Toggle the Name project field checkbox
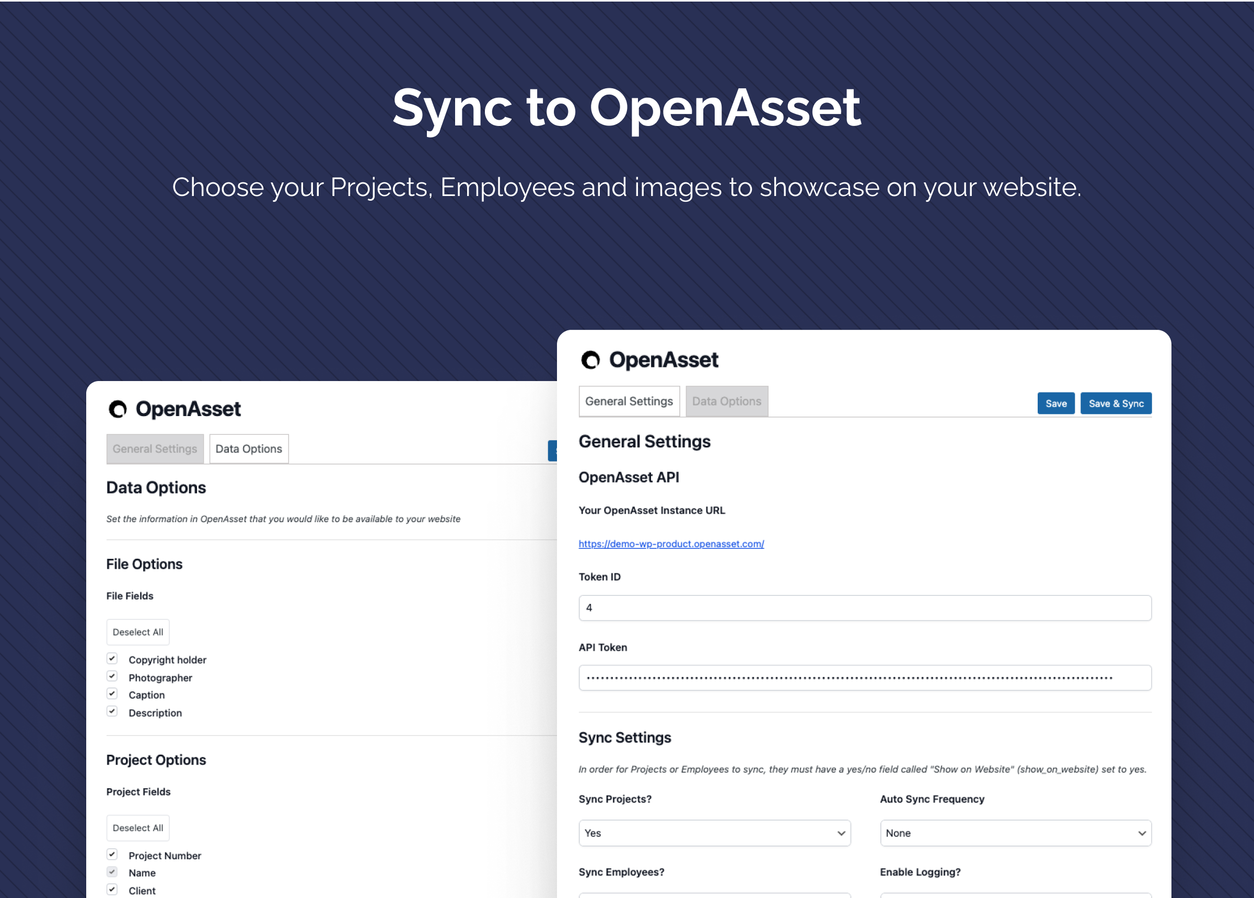Viewport: 1254px width, 898px height. coord(112,872)
